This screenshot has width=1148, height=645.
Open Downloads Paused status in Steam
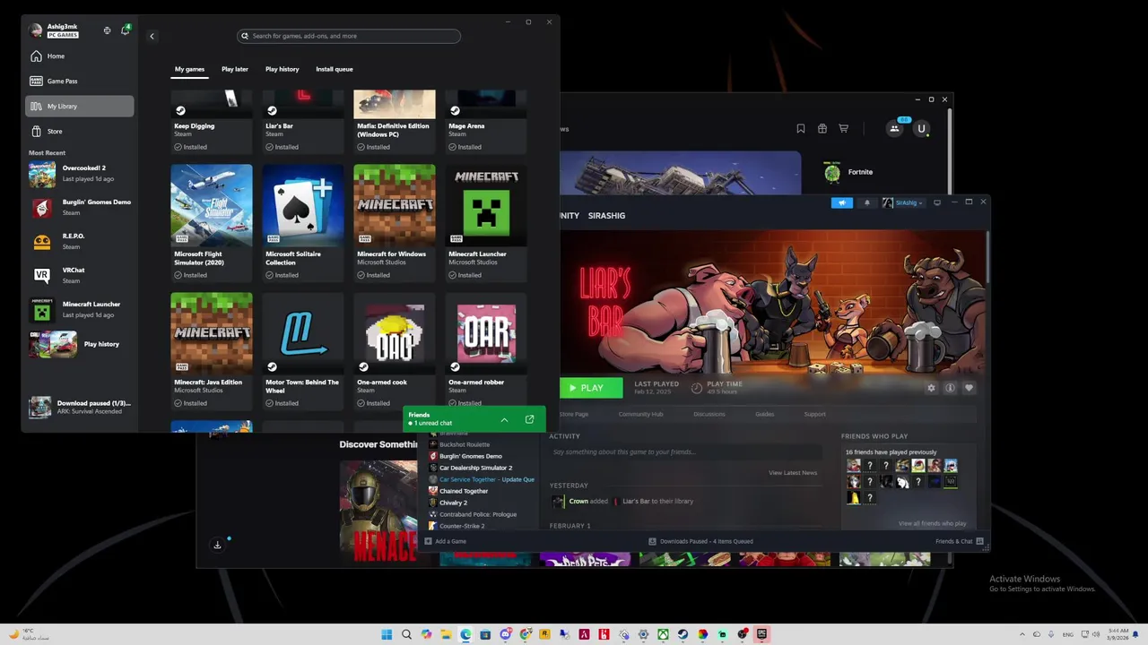coord(701,541)
